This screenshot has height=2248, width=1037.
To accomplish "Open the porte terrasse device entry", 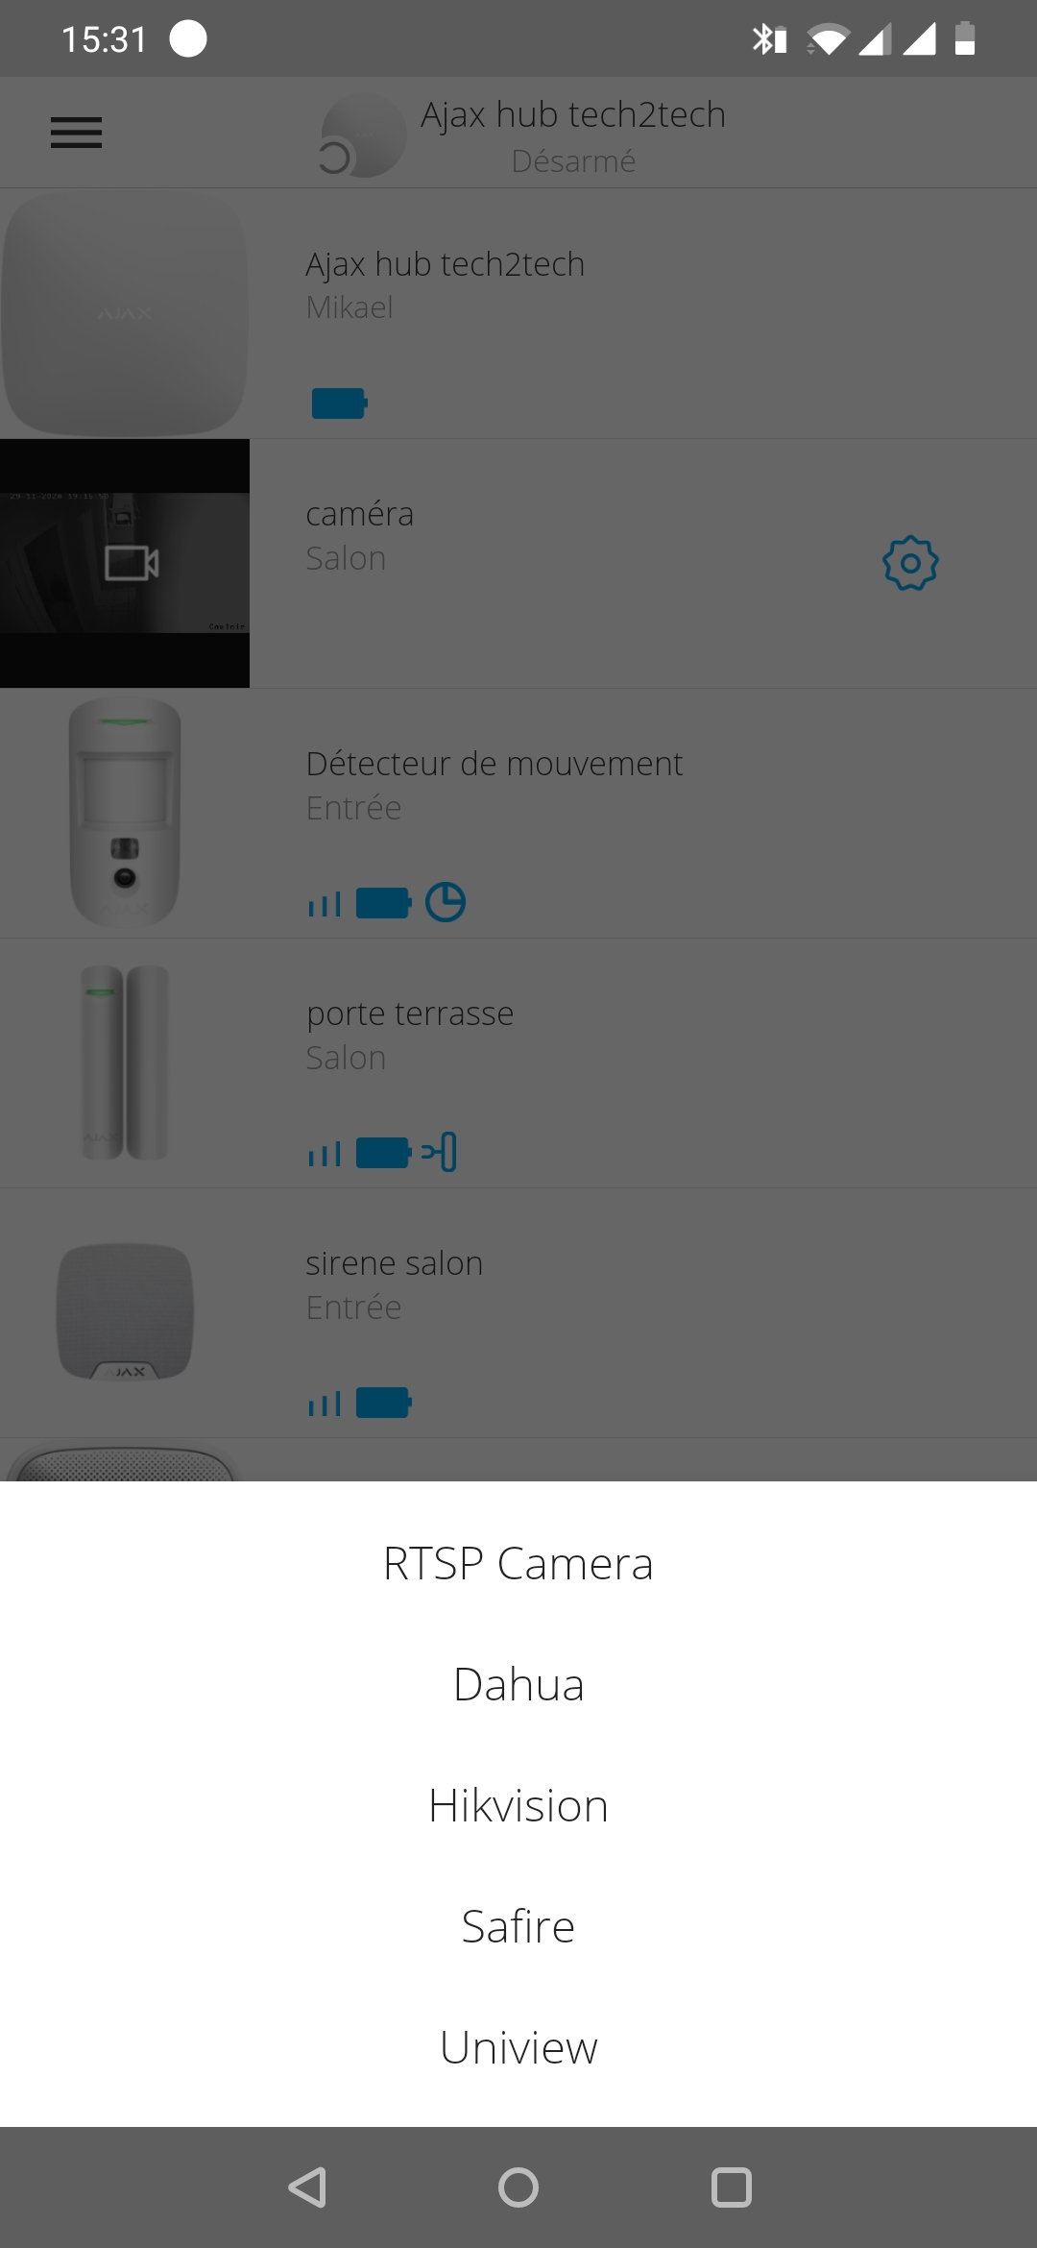I will point(518,1063).
